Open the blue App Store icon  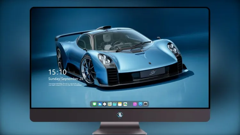(140, 104)
